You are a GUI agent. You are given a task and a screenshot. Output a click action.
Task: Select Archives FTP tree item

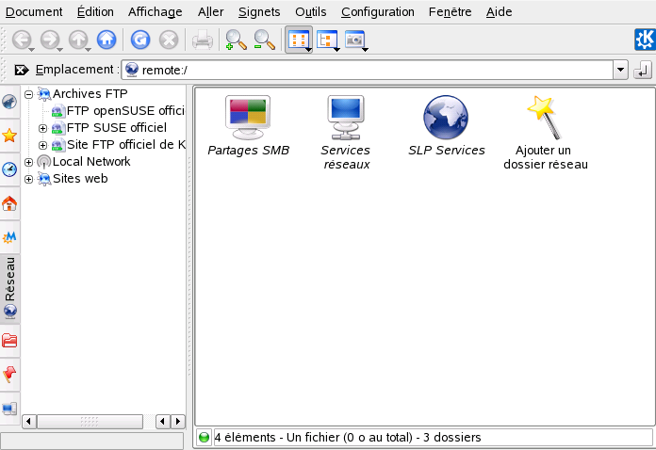(x=83, y=93)
